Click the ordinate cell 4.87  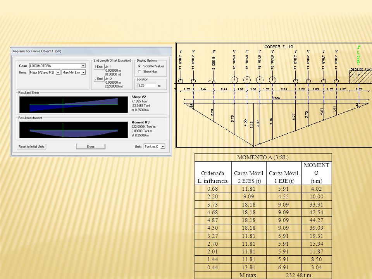[213, 220]
